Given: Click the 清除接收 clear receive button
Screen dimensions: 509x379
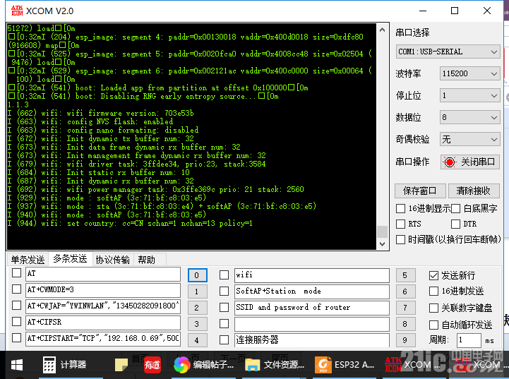Looking at the screenshot, I should pos(474,191).
